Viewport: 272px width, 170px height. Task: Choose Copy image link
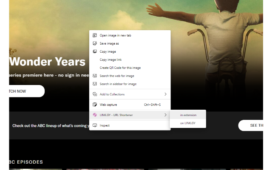point(130,59)
